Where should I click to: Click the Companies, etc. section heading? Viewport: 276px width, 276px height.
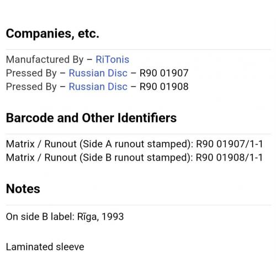[52, 34]
